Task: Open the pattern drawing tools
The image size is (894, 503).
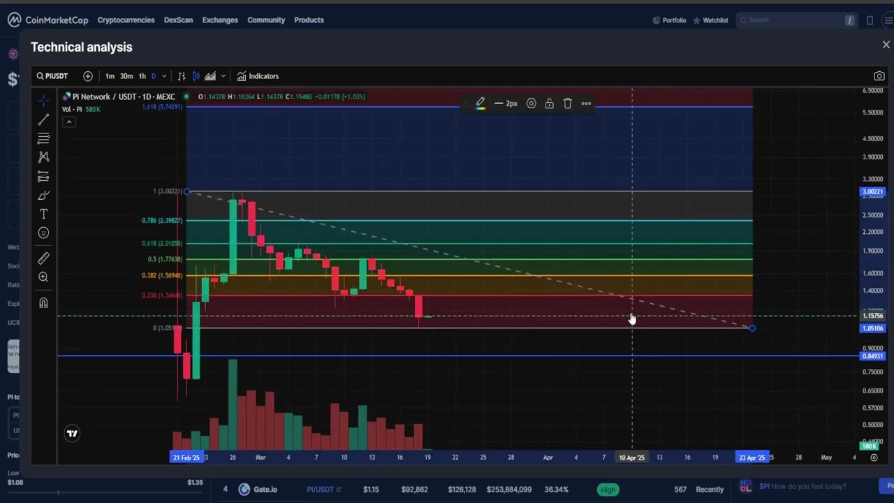Action: [x=43, y=157]
